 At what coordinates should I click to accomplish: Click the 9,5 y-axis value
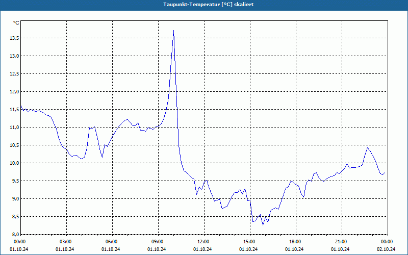point(15,181)
